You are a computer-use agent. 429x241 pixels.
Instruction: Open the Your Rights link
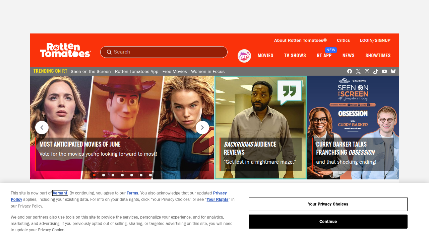coord(218,199)
